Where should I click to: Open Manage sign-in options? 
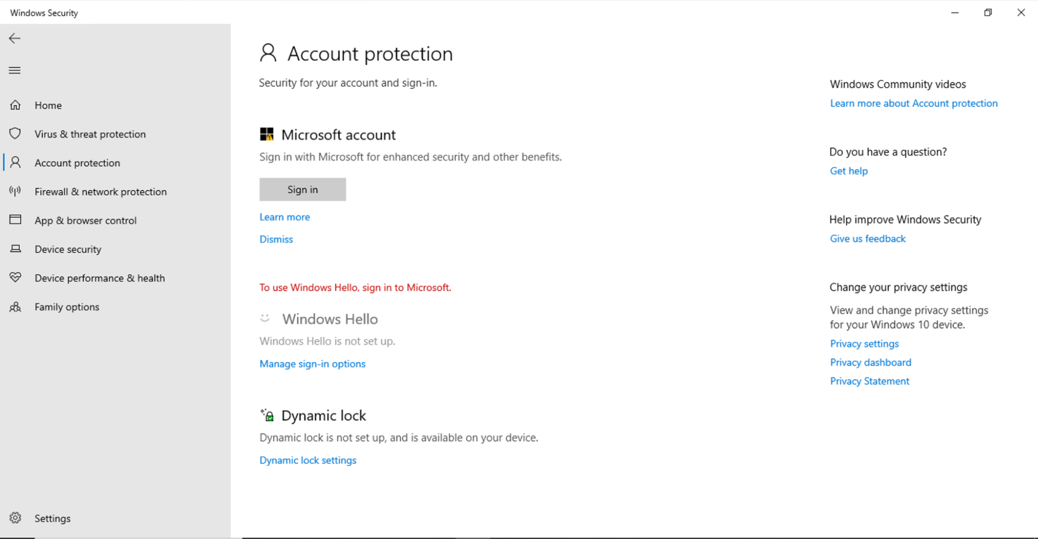pyautogui.click(x=312, y=364)
